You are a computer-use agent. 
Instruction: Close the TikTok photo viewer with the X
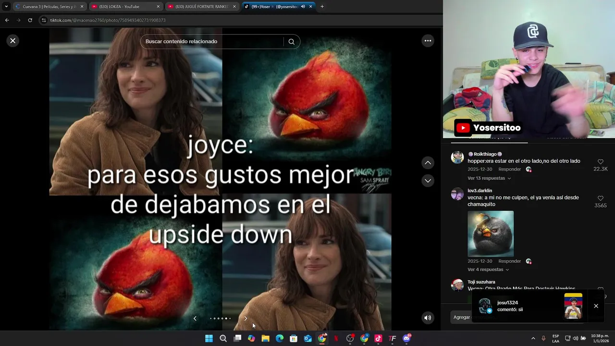pyautogui.click(x=13, y=41)
